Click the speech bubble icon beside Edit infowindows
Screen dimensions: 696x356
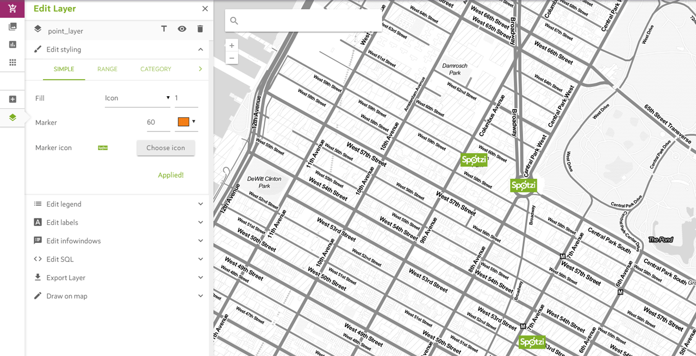38,240
